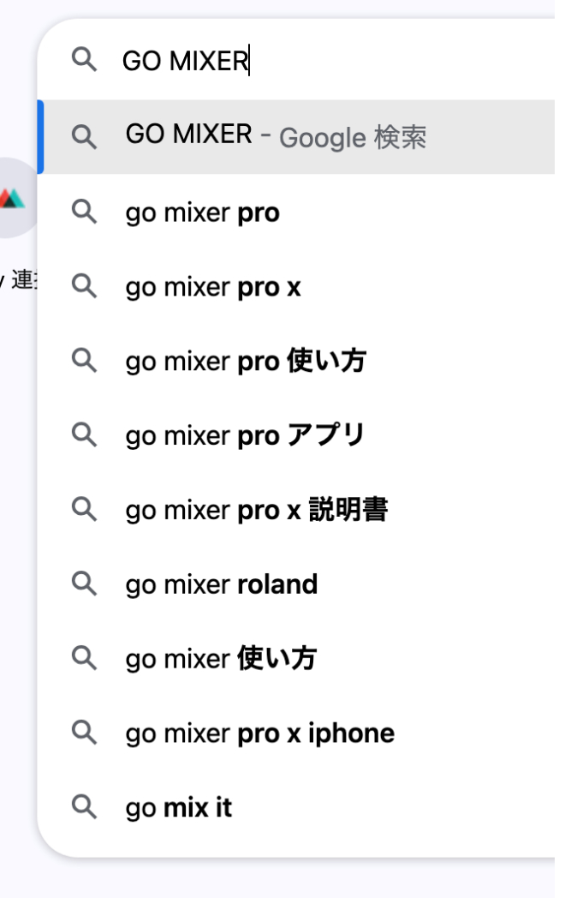The width and height of the screenshot is (565, 910).
Task: Select the 'go mixer pro x 説明書' suggestion
Action: pyautogui.click(x=257, y=509)
